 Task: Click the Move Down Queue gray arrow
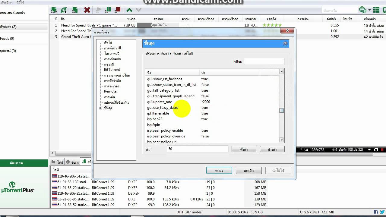click(x=139, y=10)
